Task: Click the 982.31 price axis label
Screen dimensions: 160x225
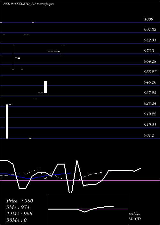Action: coord(150,40)
